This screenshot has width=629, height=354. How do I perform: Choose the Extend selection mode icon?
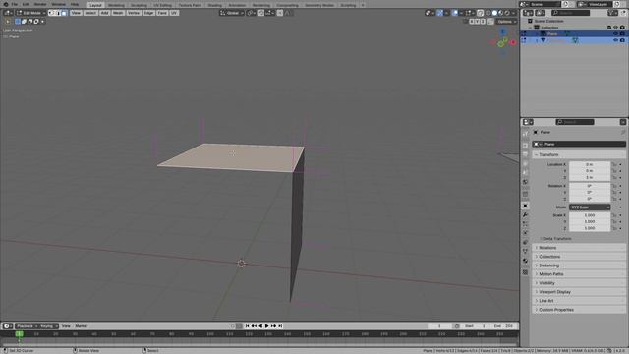click(24, 22)
